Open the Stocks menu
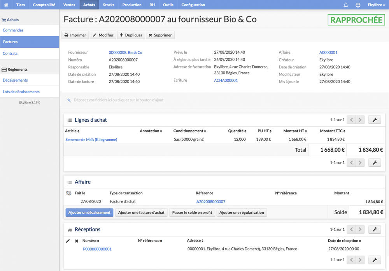The image size is (389, 271). pyautogui.click(x=109, y=5)
